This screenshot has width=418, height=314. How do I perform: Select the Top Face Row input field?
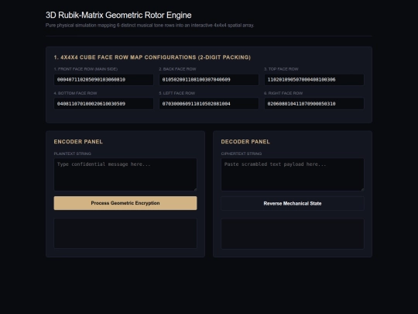click(x=314, y=80)
